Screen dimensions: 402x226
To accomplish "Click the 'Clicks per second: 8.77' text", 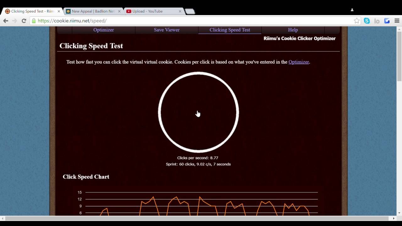I will pos(198,158).
